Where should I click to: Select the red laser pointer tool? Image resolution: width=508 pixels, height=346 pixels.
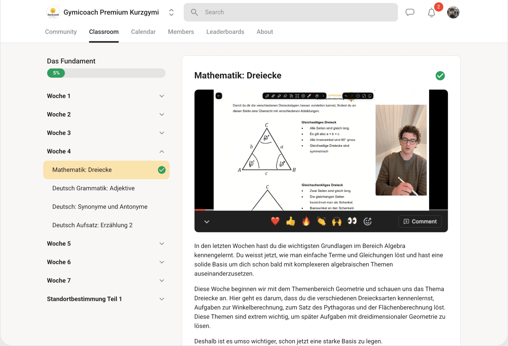309,96
